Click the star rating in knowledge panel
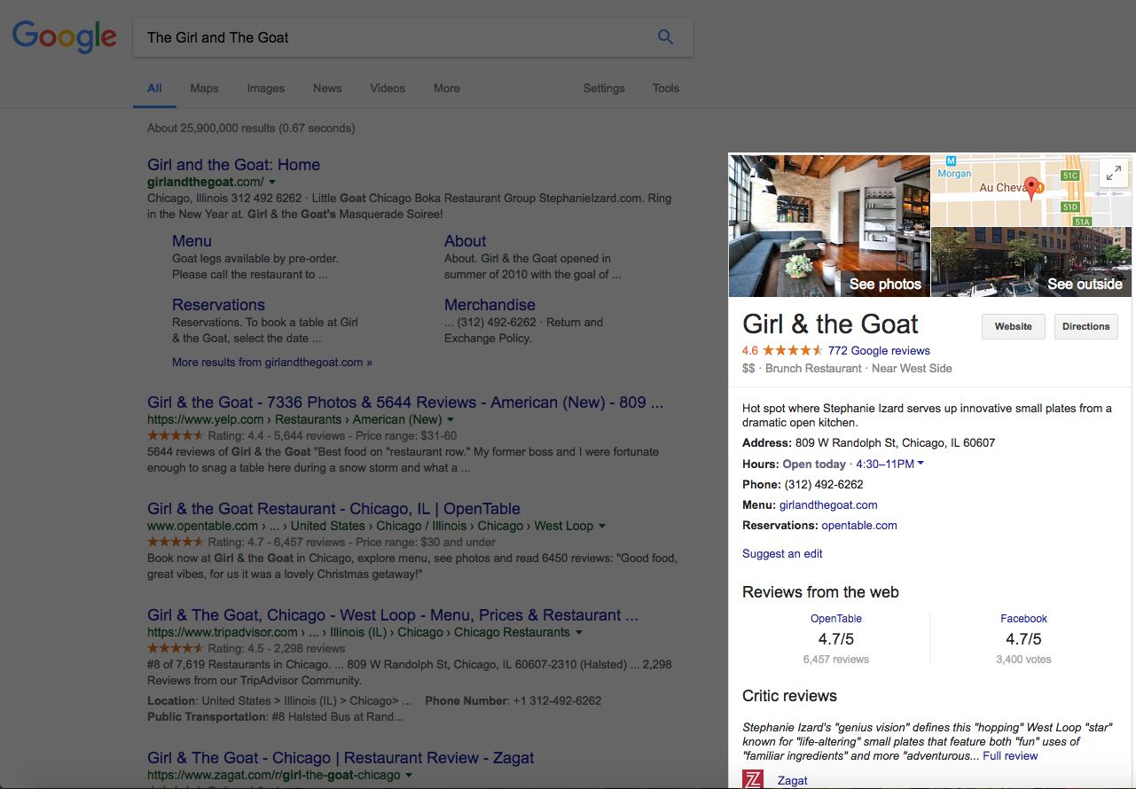 coord(793,350)
